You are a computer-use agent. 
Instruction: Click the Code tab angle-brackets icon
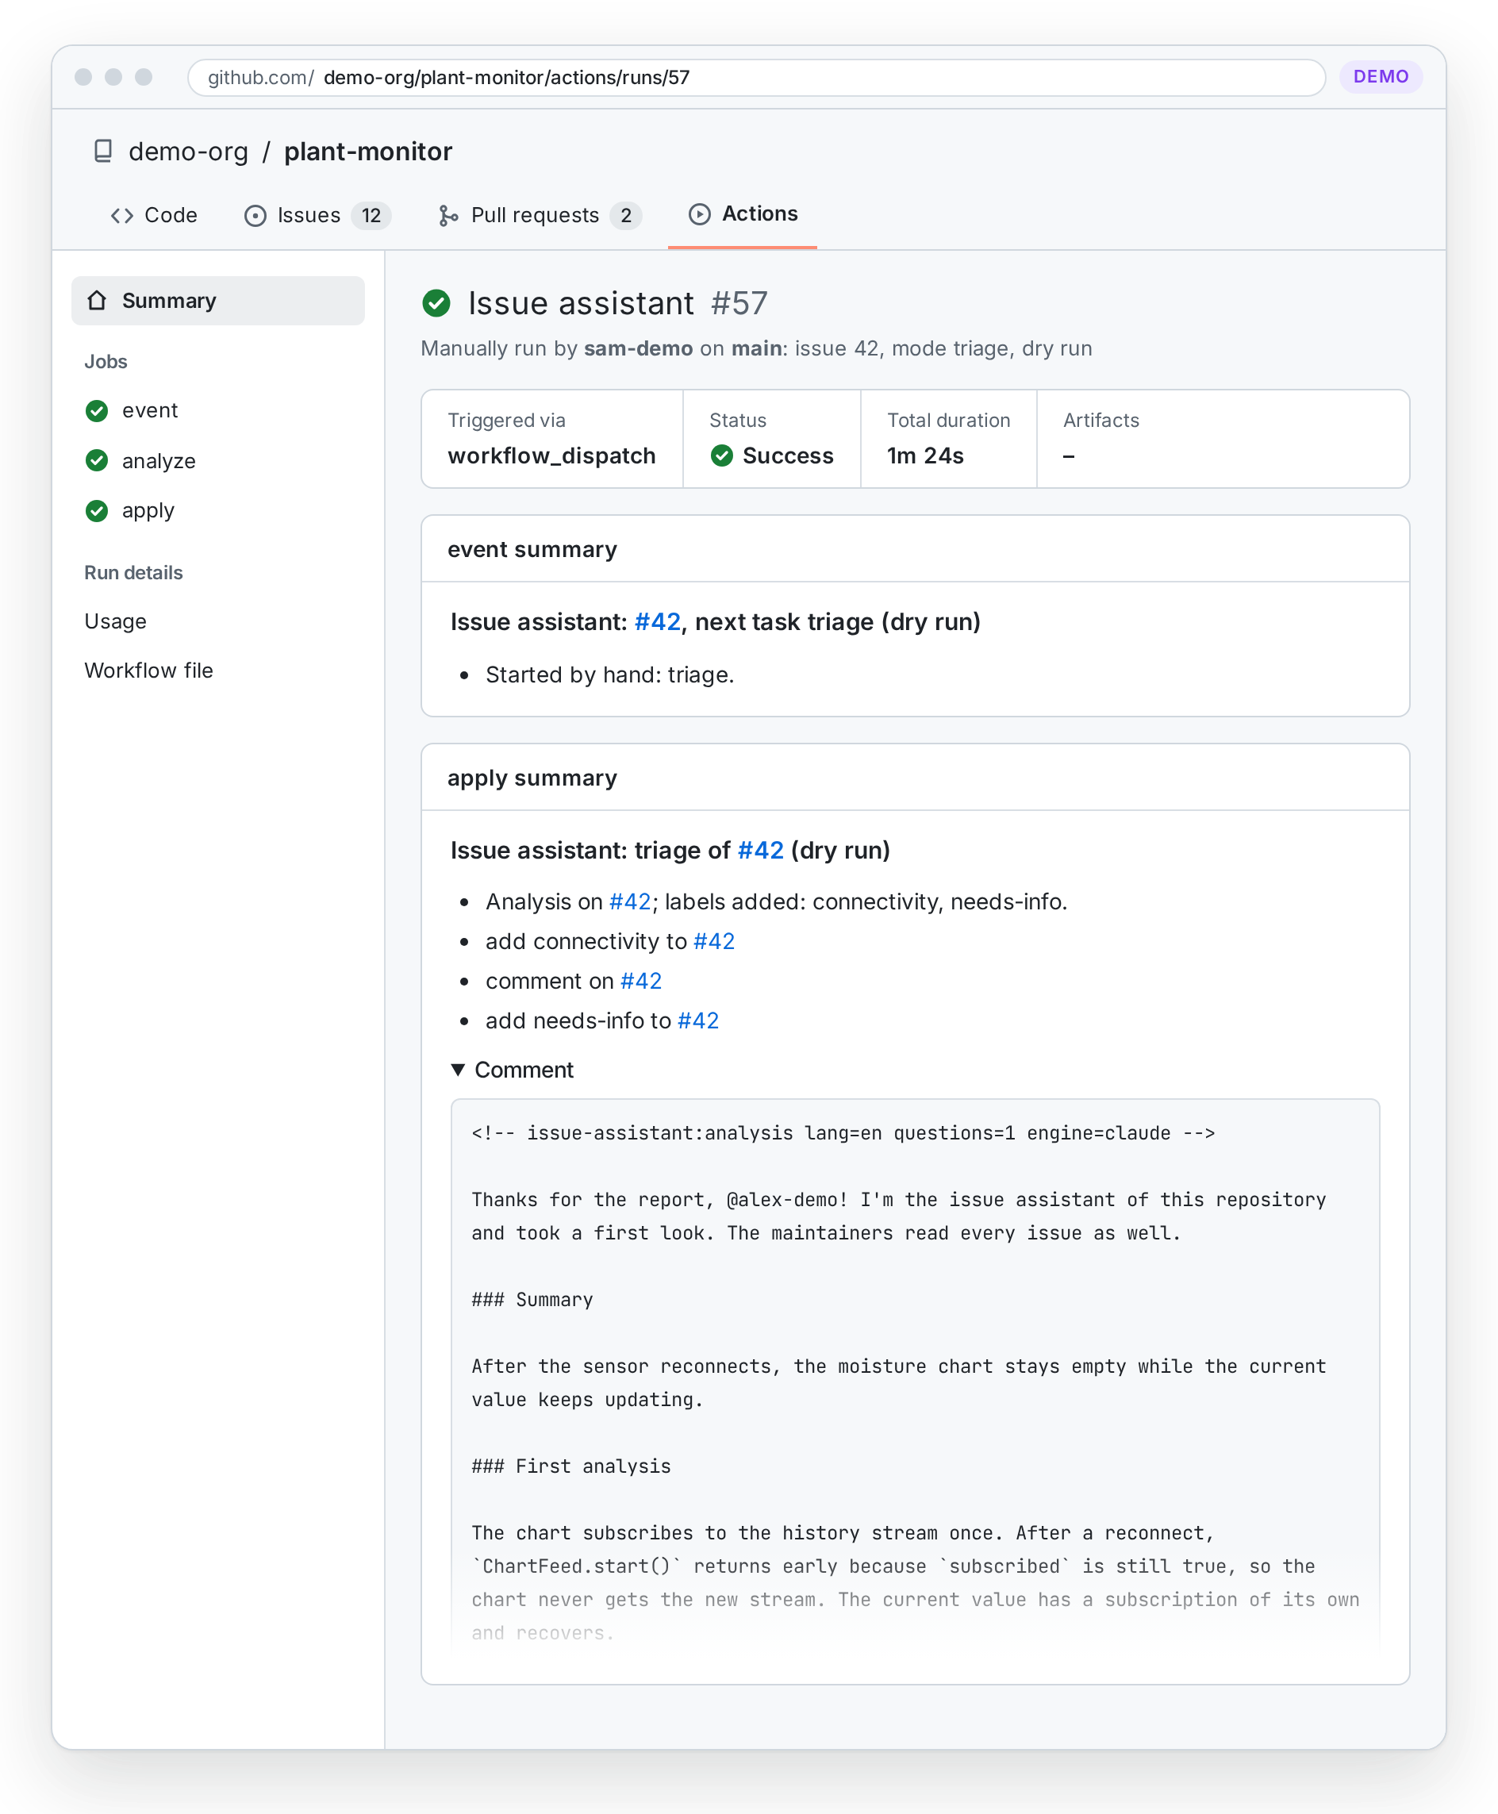point(121,215)
